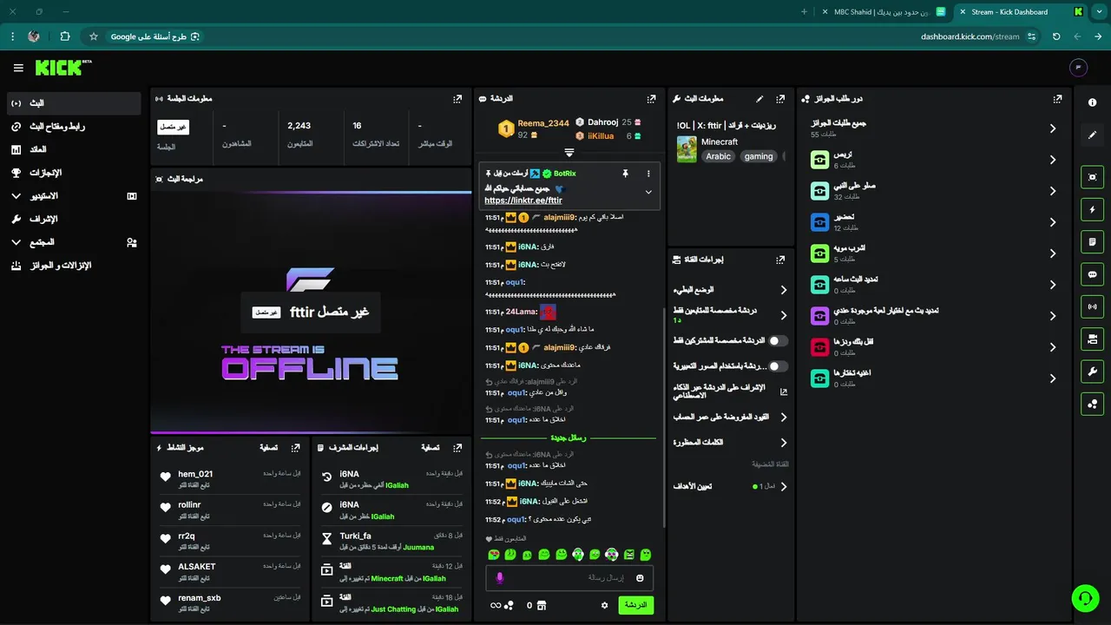The image size is (1111, 625).
Task: Pop out the channel actions panel
Action: [x=780, y=259]
